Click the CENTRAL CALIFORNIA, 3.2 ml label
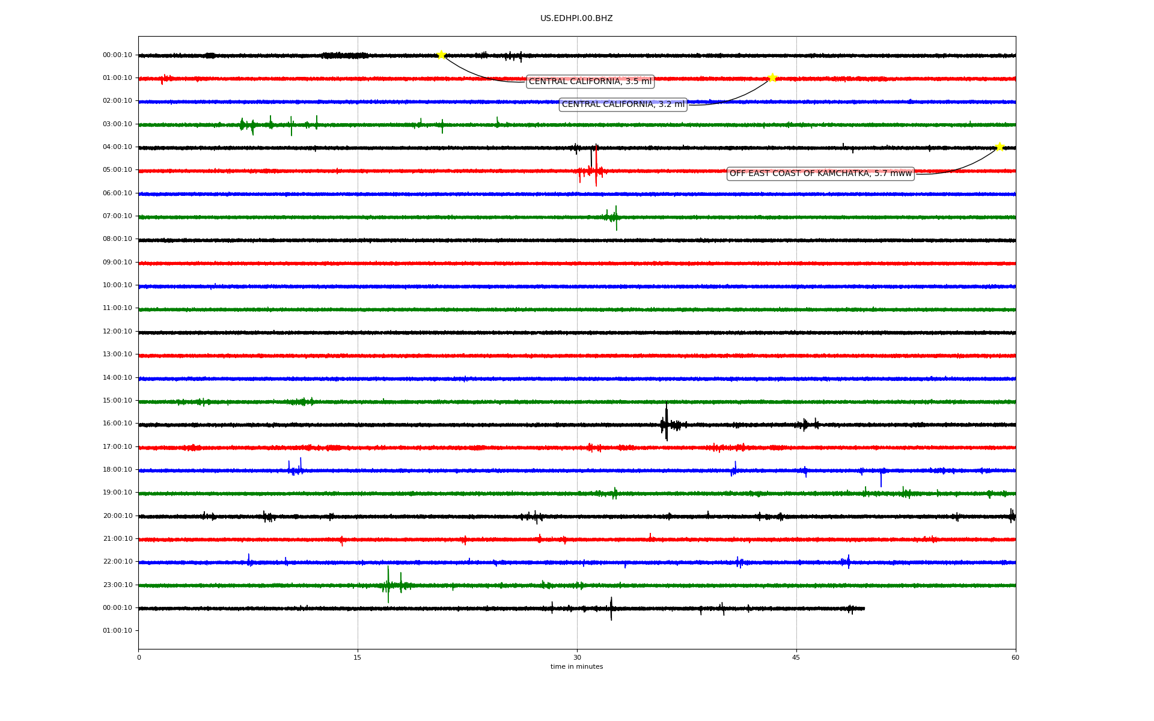Viewport: 1154px width, 721px height. point(623,105)
